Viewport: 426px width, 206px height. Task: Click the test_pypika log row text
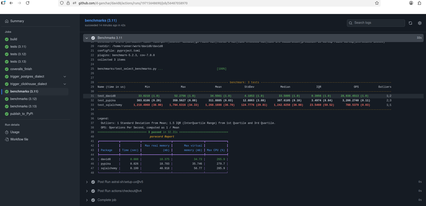[107, 100]
